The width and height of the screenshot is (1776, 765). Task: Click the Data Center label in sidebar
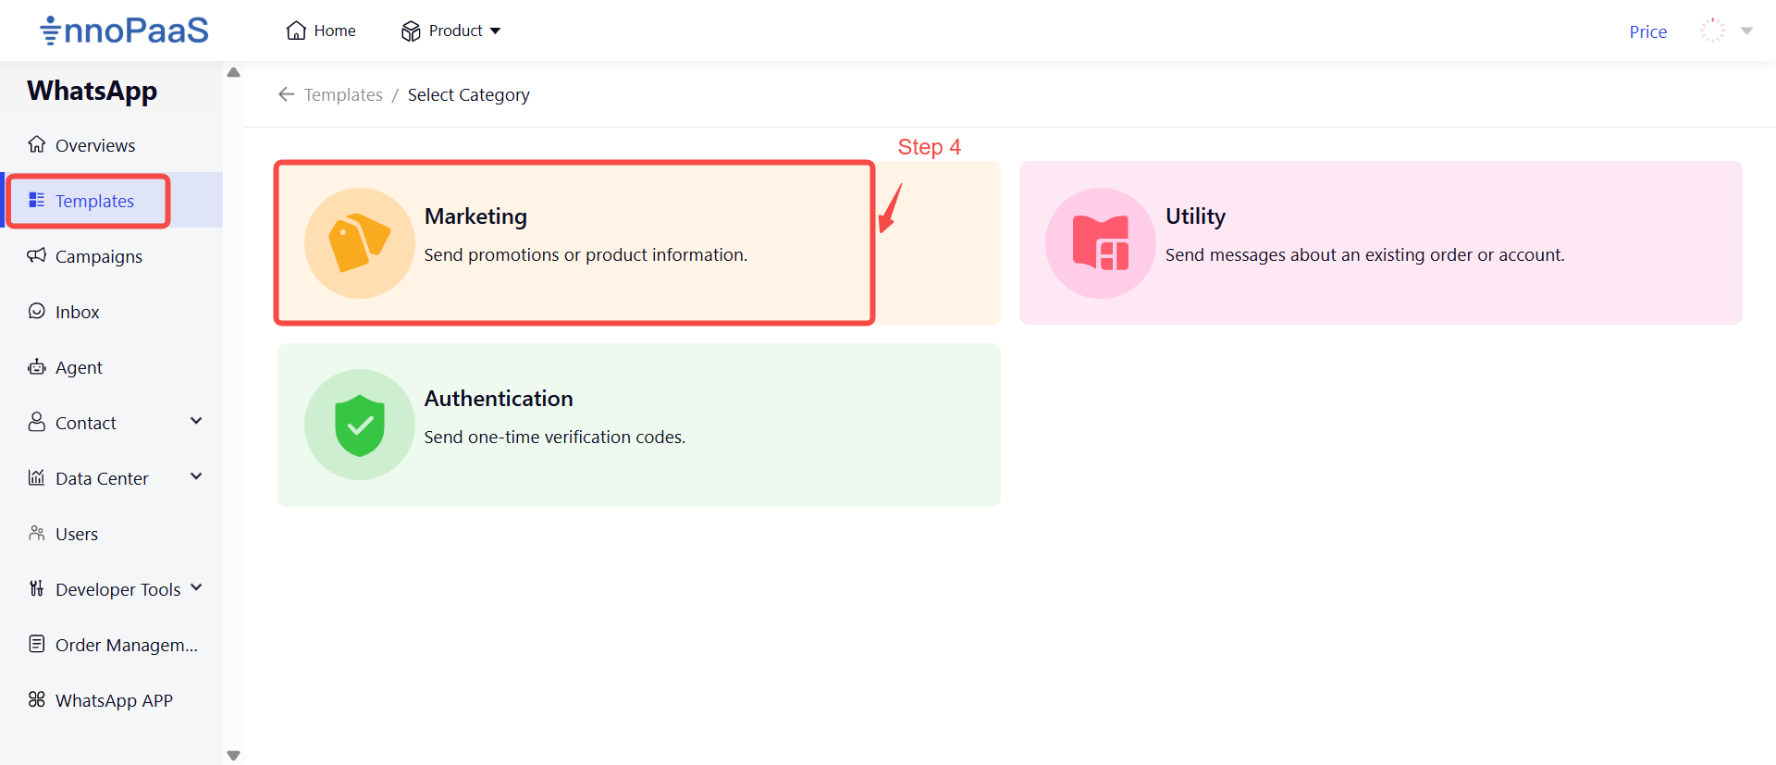(x=102, y=478)
